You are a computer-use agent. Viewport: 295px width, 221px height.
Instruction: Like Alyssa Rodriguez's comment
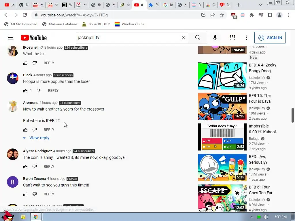pos(25,167)
